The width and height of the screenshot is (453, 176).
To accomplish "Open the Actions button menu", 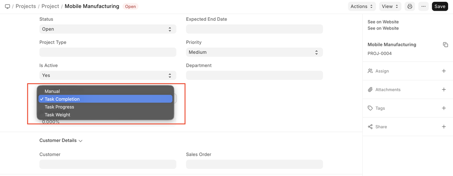I will click(x=362, y=6).
